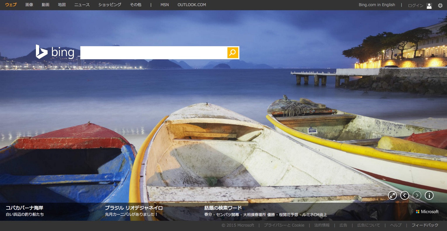This screenshot has height=231, width=447.
Task: Show next background image
Action: [x=417, y=195]
